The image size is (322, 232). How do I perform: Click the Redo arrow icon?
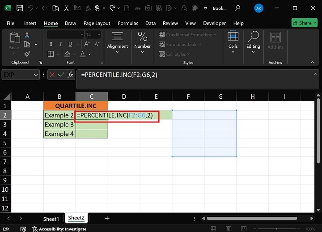[112, 8]
